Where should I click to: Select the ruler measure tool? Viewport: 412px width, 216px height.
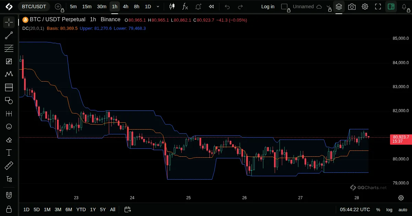9,166
